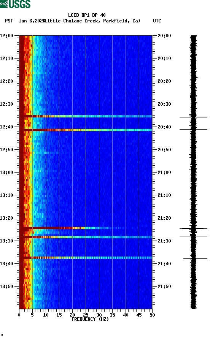Screen dimensions: 210x339
Task: Click the '21:50' UTC time label
Action: coord(164,287)
